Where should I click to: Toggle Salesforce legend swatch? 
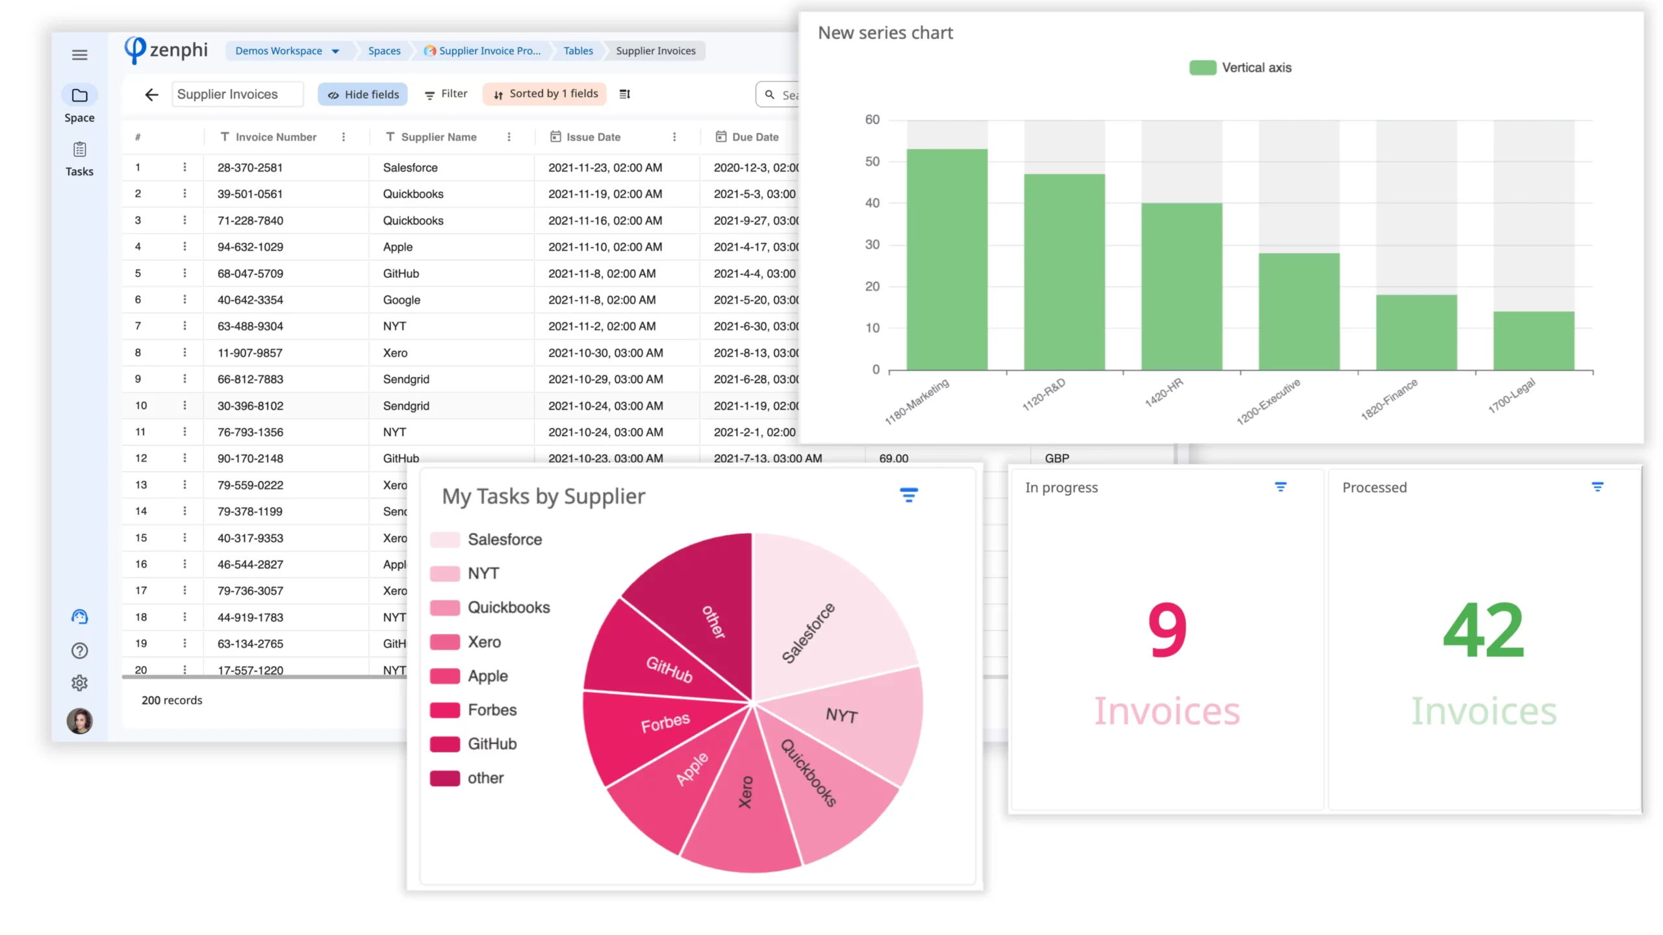pos(444,539)
